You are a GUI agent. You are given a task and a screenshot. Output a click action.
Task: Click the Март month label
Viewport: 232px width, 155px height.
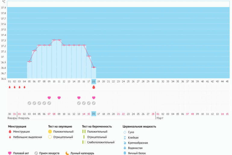pos(160,118)
